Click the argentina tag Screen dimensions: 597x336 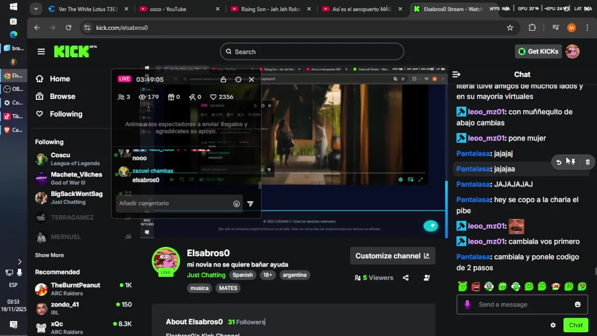(295, 275)
